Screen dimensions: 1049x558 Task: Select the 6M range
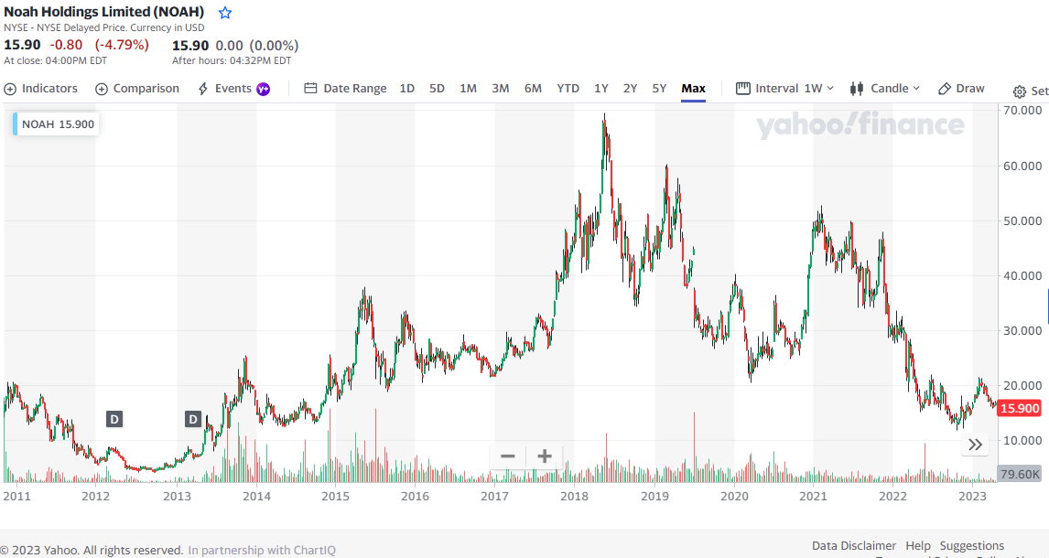point(534,88)
